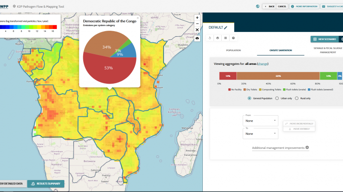Viewport: 343px width, 192px height.
Task: Click the 9% blue pie slice
Action: (126, 52)
